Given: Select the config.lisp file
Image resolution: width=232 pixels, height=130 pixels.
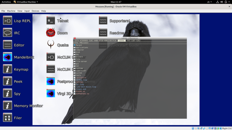Looking at the screenshot, I should click(x=80, y=80).
